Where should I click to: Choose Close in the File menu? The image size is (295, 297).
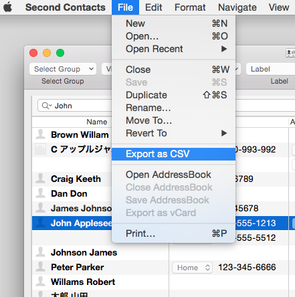tap(173, 70)
